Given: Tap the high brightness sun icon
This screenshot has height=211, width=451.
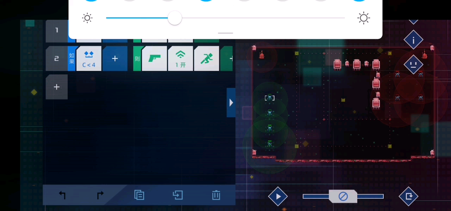Looking at the screenshot, I should pos(364,18).
